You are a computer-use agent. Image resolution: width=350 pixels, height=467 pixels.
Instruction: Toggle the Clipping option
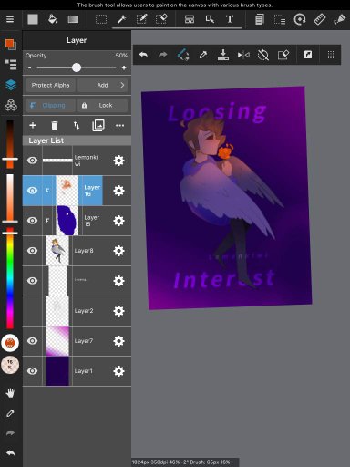50,105
